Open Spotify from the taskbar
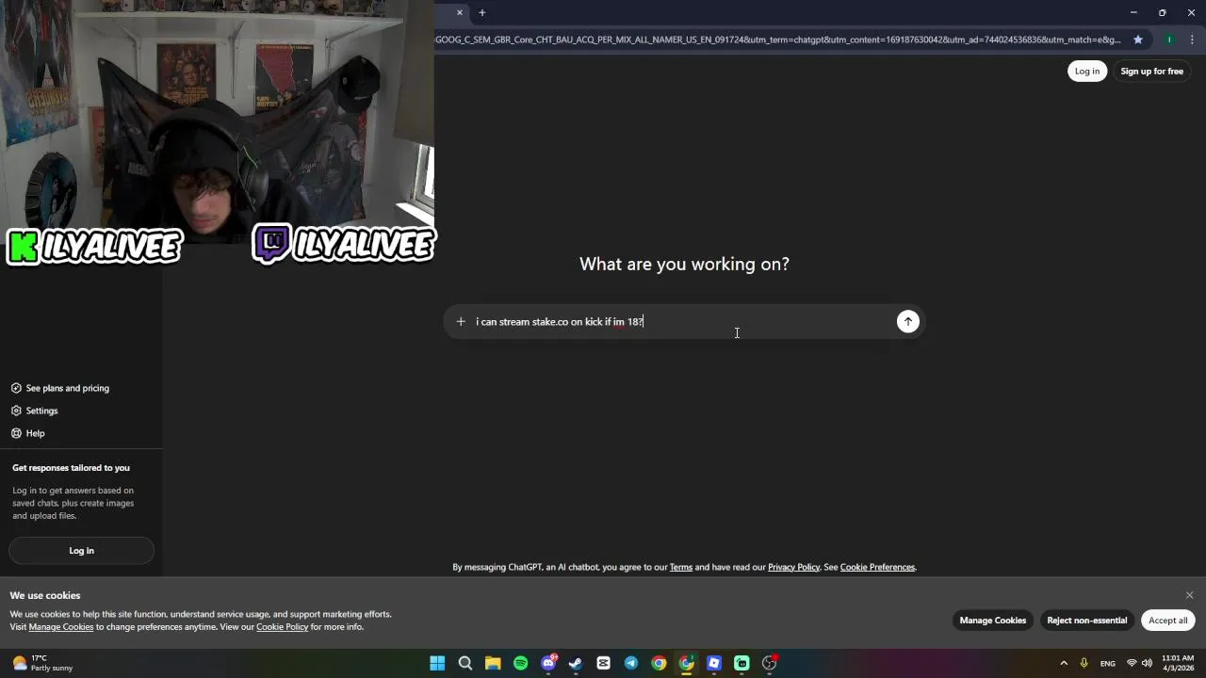This screenshot has height=678, width=1206. 521,663
